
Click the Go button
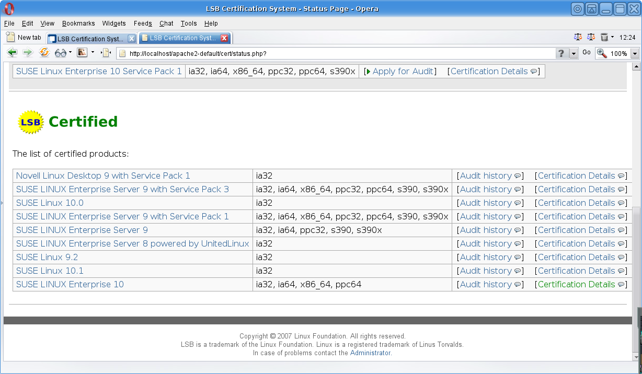[587, 53]
